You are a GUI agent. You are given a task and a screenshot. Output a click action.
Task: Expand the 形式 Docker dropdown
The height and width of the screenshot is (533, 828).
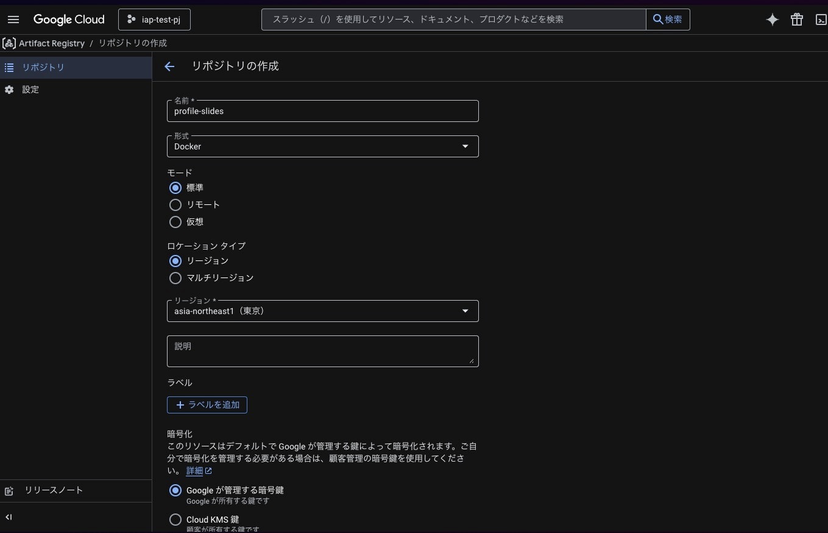(322, 146)
